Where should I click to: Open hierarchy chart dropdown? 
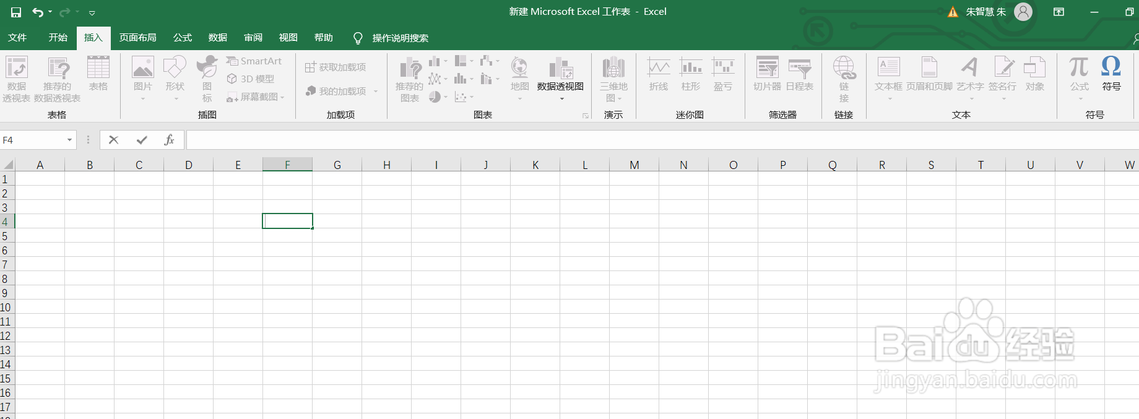point(464,61)
